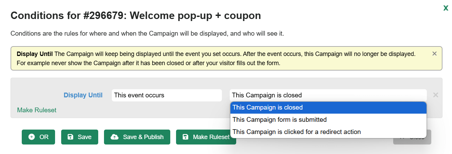Screen dimensions: 452x154
Task: Choose 'This Campaign form is submitted'
Action: click(328, 119)
